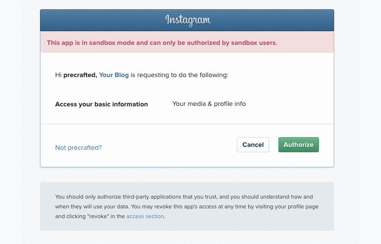Click the 'and clicking' text in last notice line

[x=70, y=216]
